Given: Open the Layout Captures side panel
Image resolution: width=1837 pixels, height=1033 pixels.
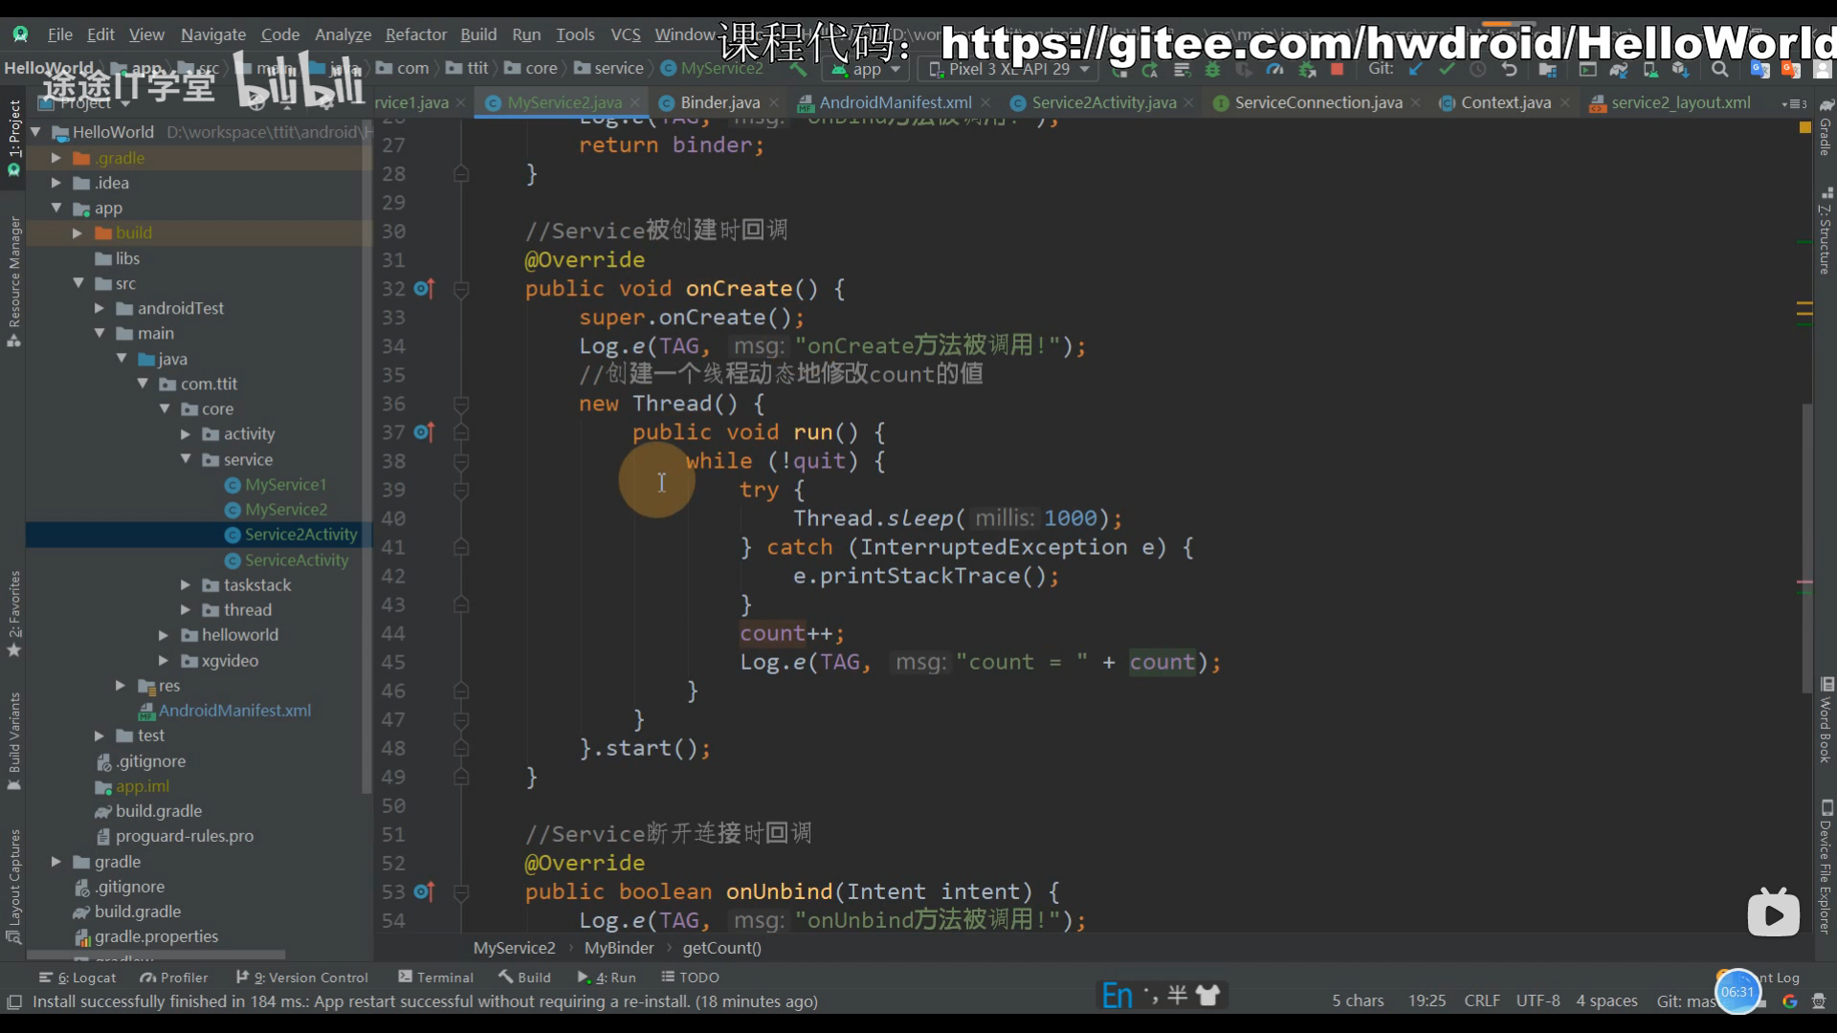Looking at the screenshot, I should (13, 887).
